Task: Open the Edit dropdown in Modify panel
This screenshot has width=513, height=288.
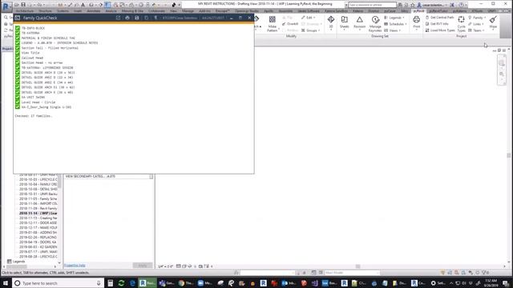Action: [309, 18]
